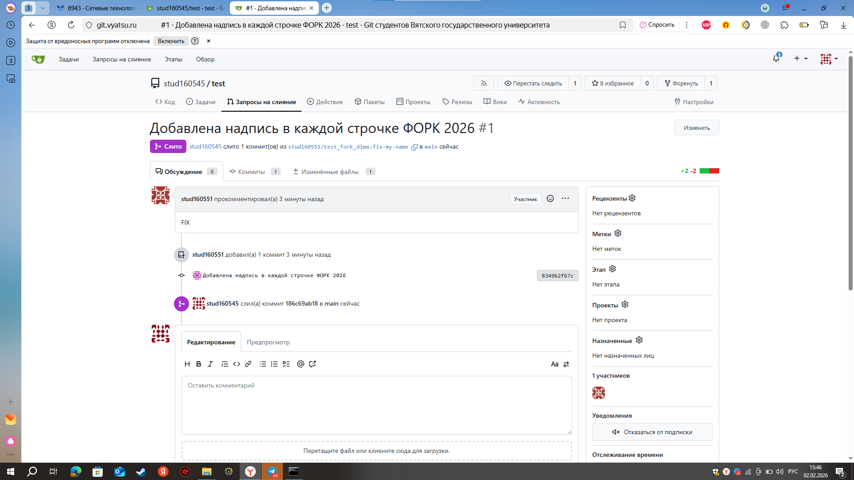Open the create new plus dropdown
854x480 pixels.
[x=801, y=58]
